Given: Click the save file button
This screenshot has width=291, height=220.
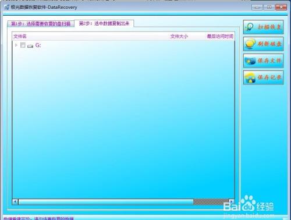Looking at the screenshot, I should [x=263, y=61].
